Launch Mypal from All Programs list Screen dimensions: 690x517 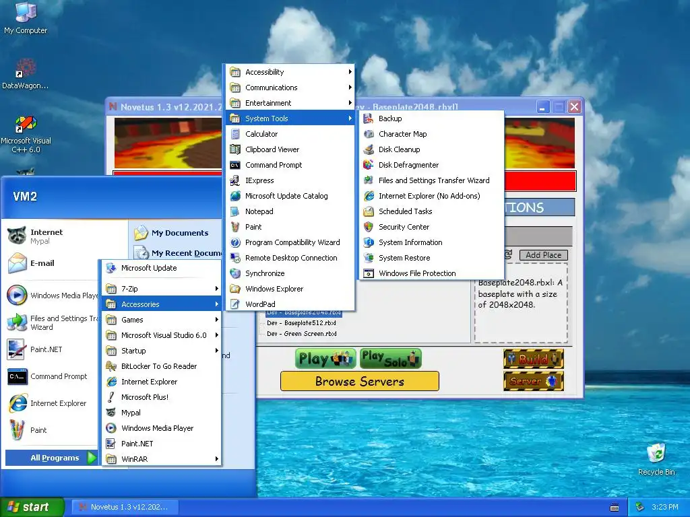162,413
